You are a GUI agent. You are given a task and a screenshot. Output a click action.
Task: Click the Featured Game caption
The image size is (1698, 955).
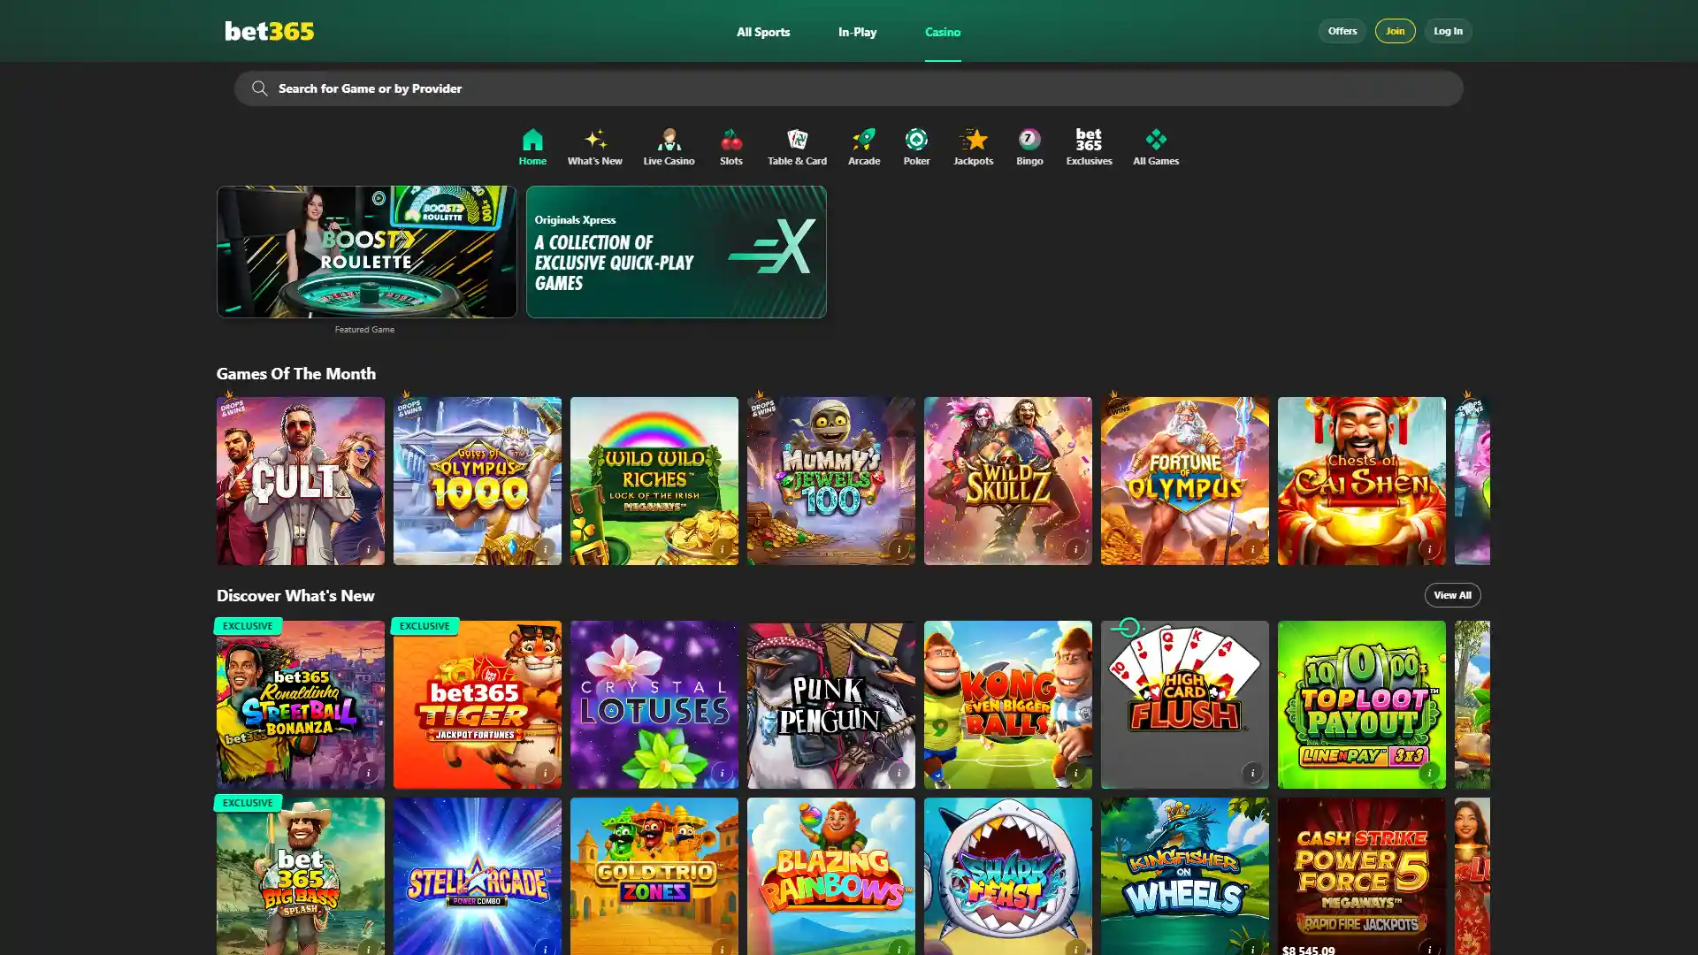(x=364, y=330)
